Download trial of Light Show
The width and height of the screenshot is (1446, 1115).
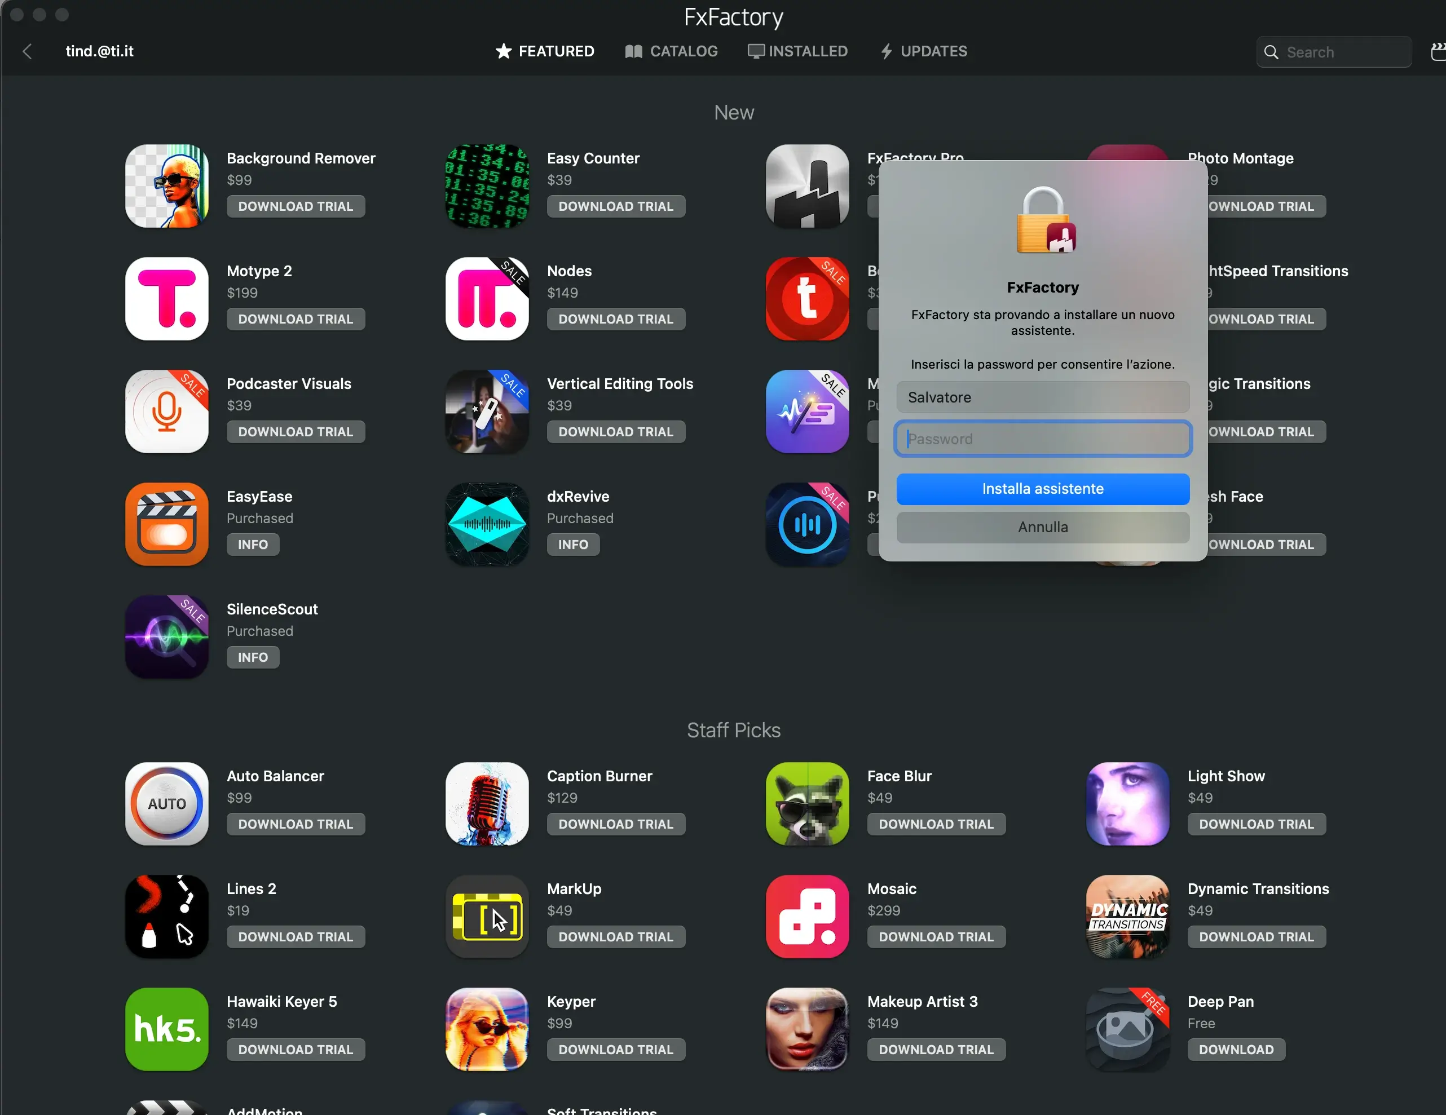point(1257,825)
